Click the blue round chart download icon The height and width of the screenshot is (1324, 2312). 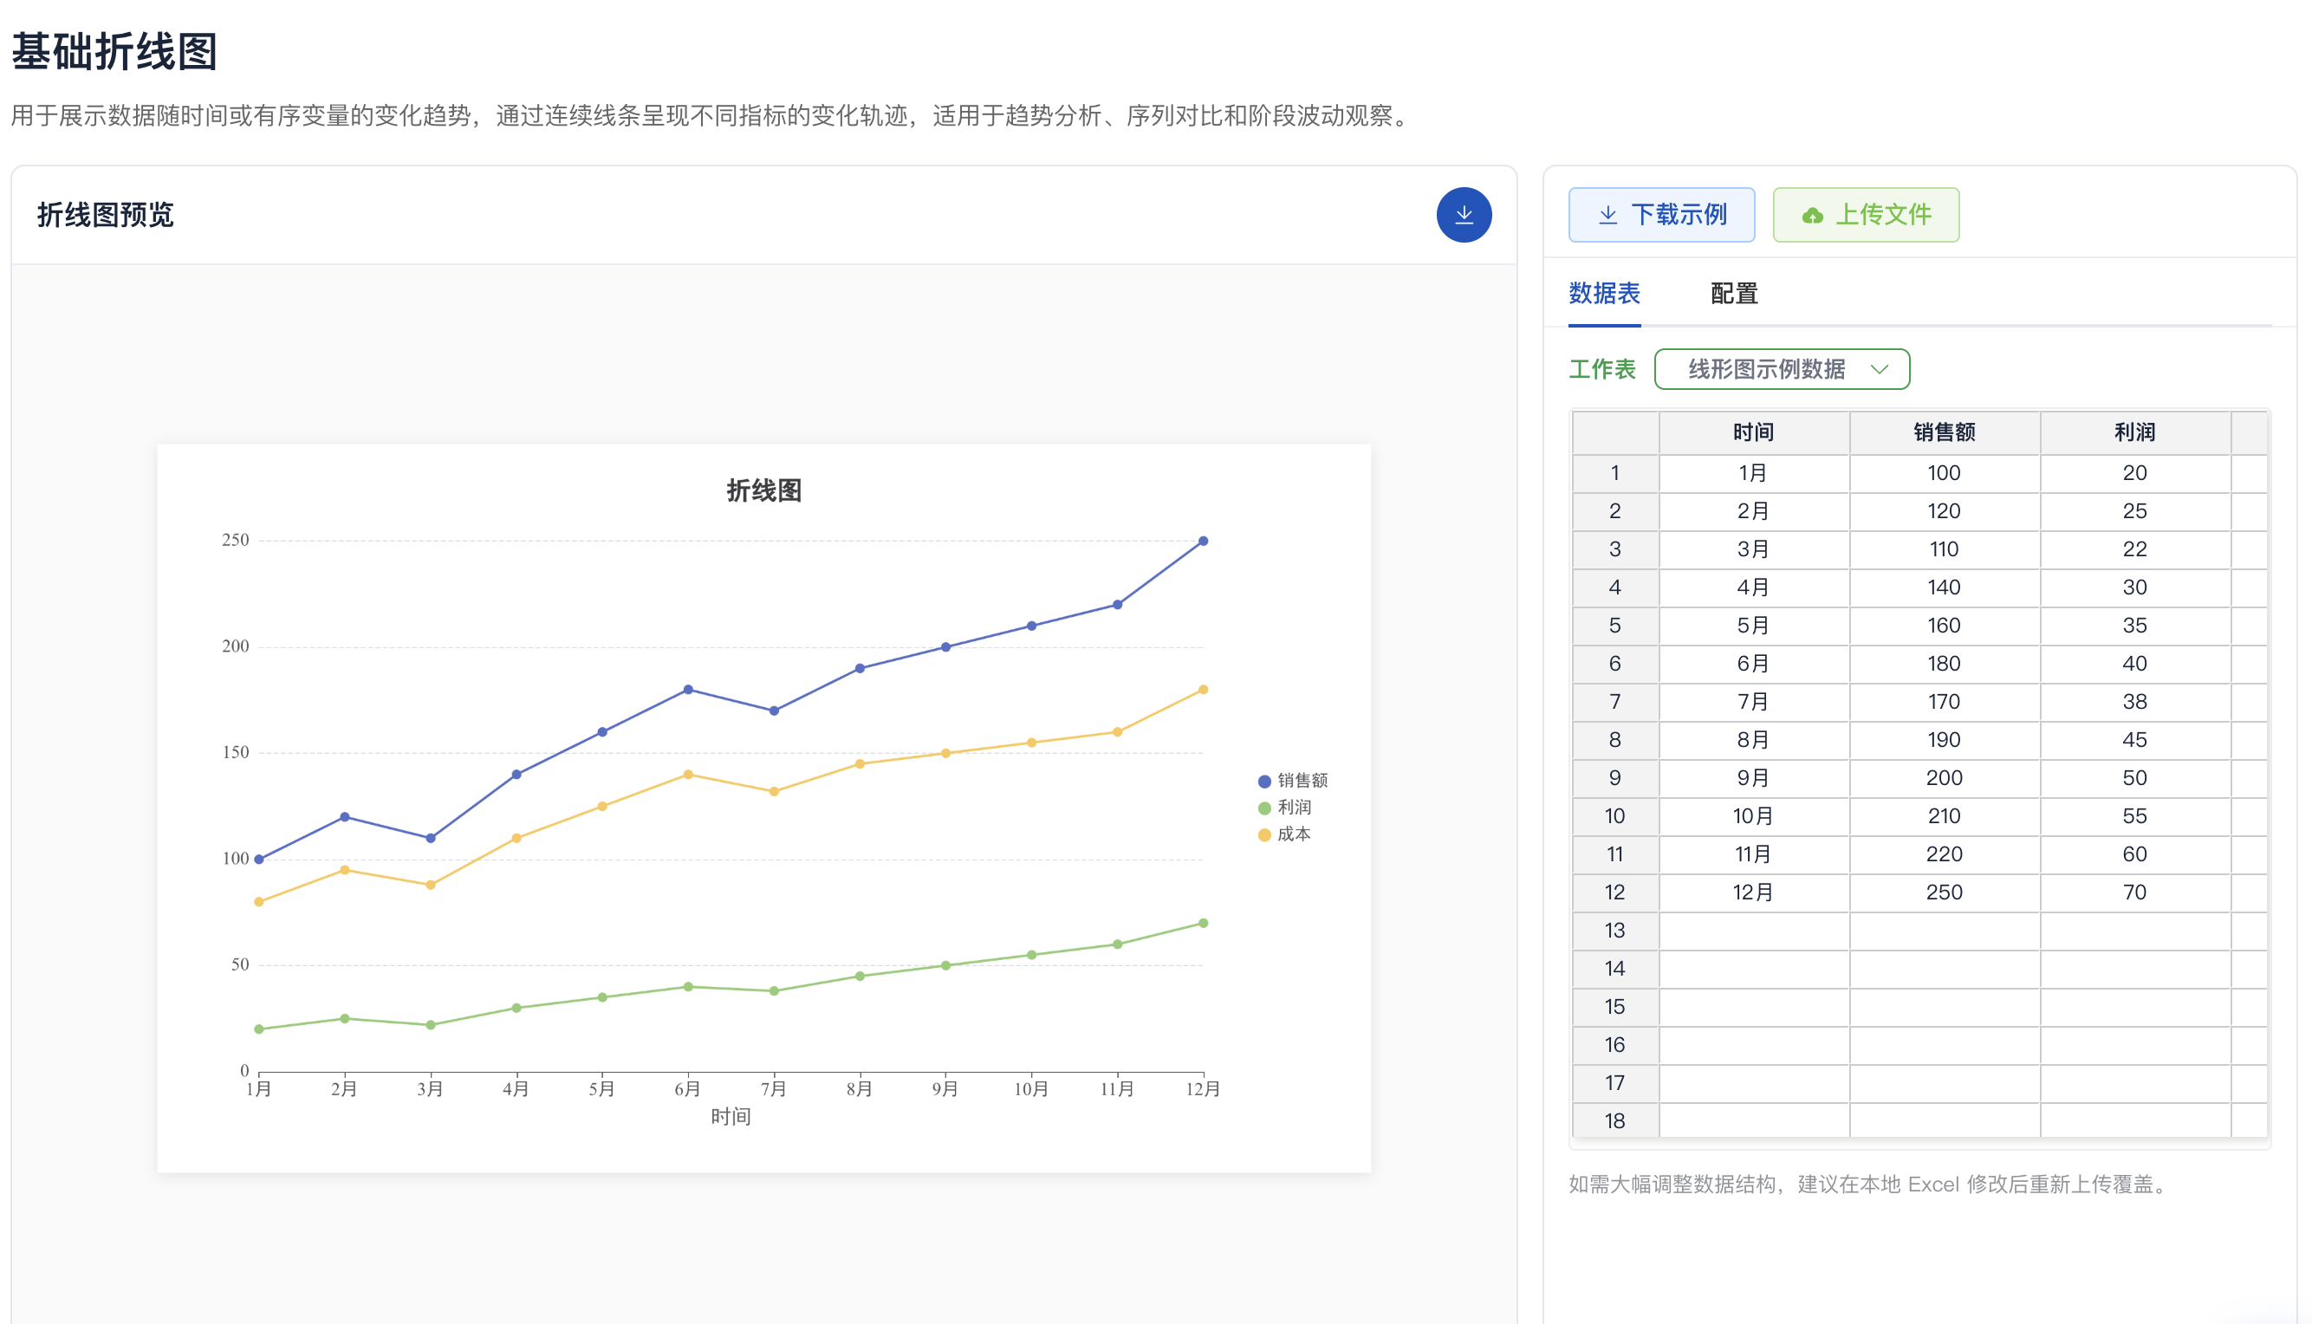(x=1463, y=215)
